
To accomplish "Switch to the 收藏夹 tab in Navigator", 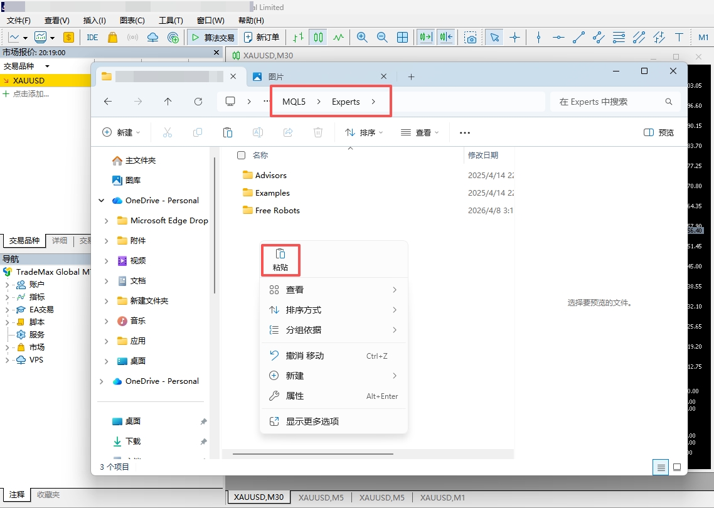I will pyautogui.click(x=48, y=495).
